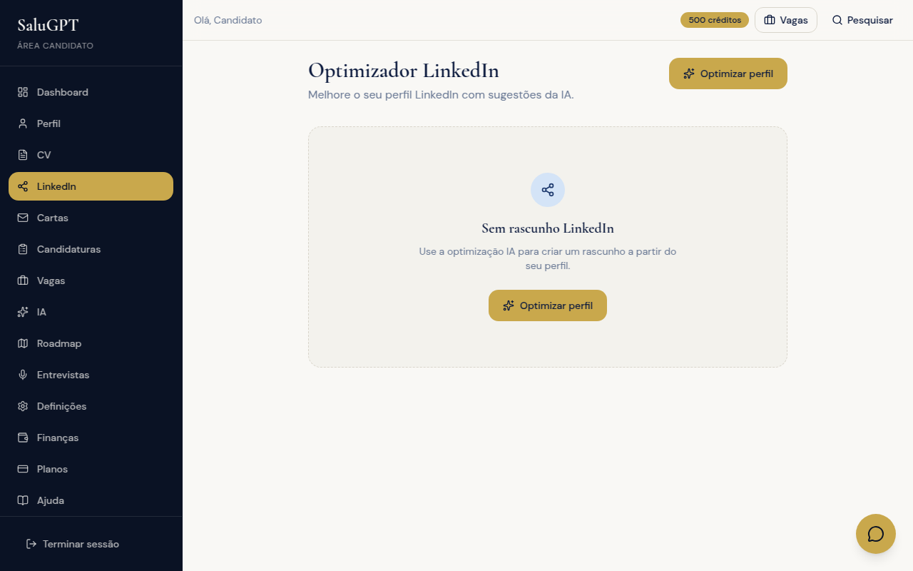913x571 pixels.
Task: Click the ÁREA CANDIDATO label
Action: 55,46
